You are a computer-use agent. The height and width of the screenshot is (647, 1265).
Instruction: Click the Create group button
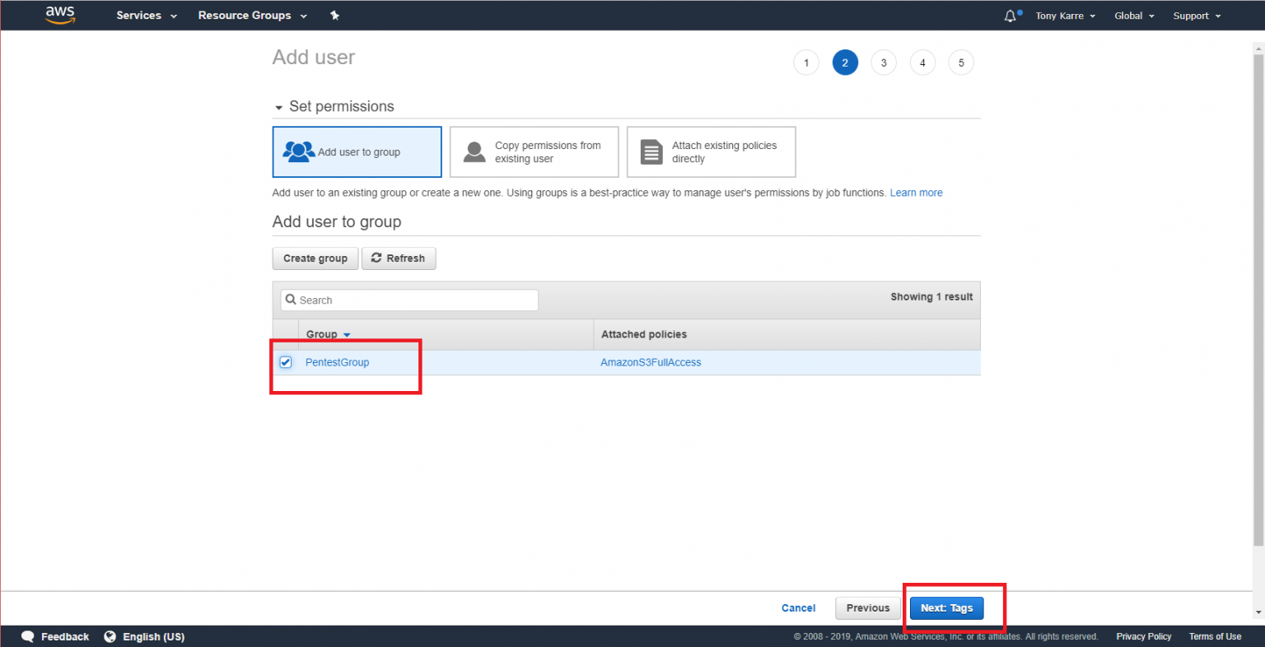tap(315, 258)
